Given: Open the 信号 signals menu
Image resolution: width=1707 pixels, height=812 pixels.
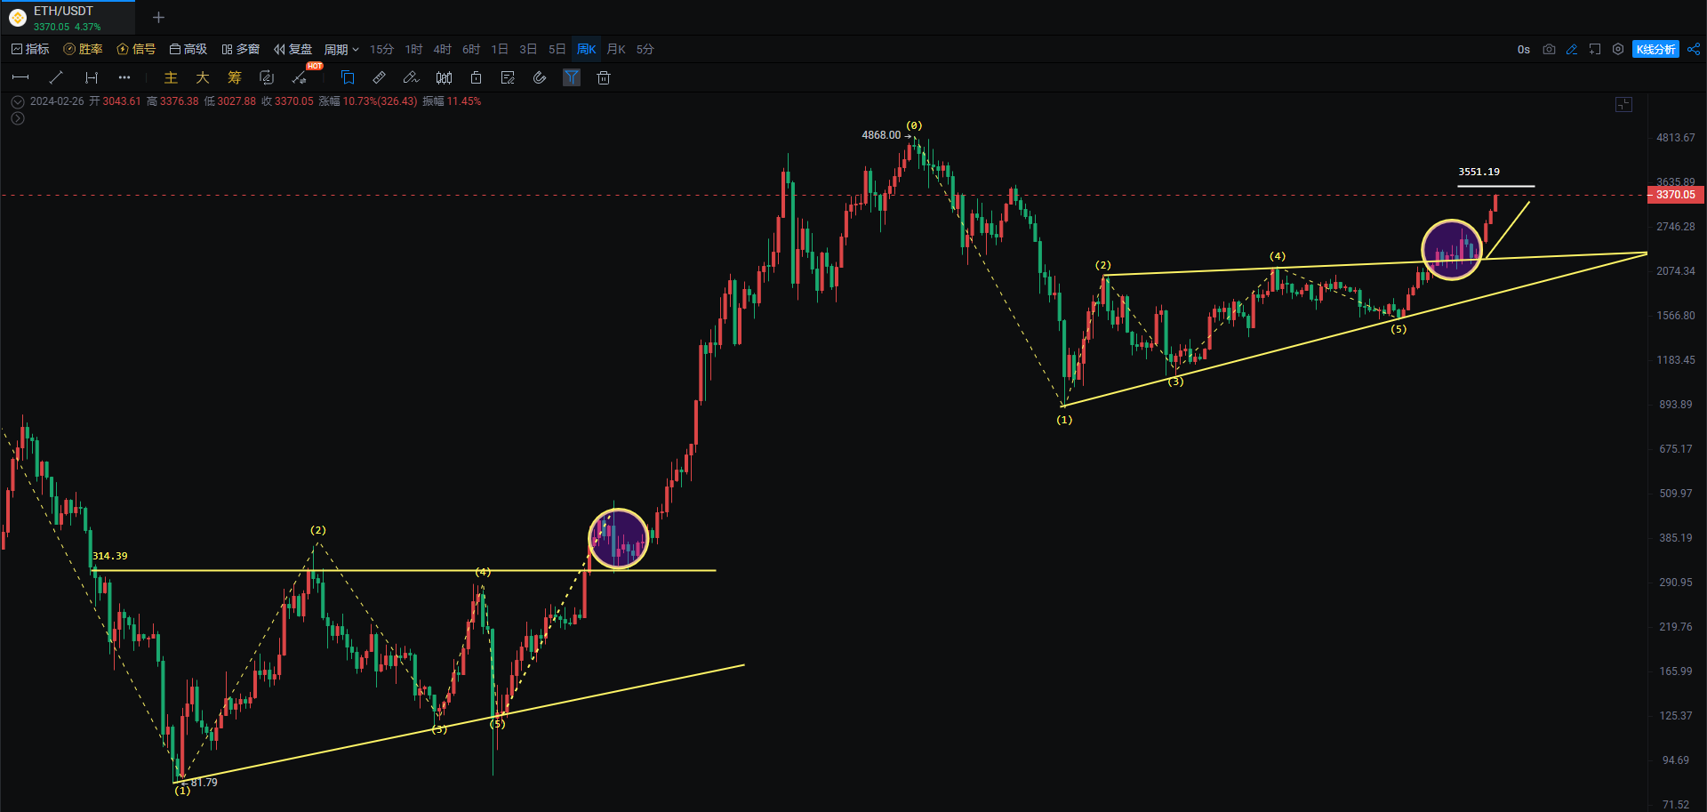Looking at the screenshot, I should point(136,49).
